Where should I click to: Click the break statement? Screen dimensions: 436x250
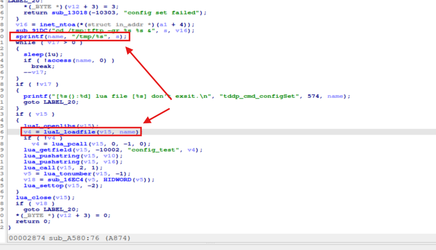point(43,66)
